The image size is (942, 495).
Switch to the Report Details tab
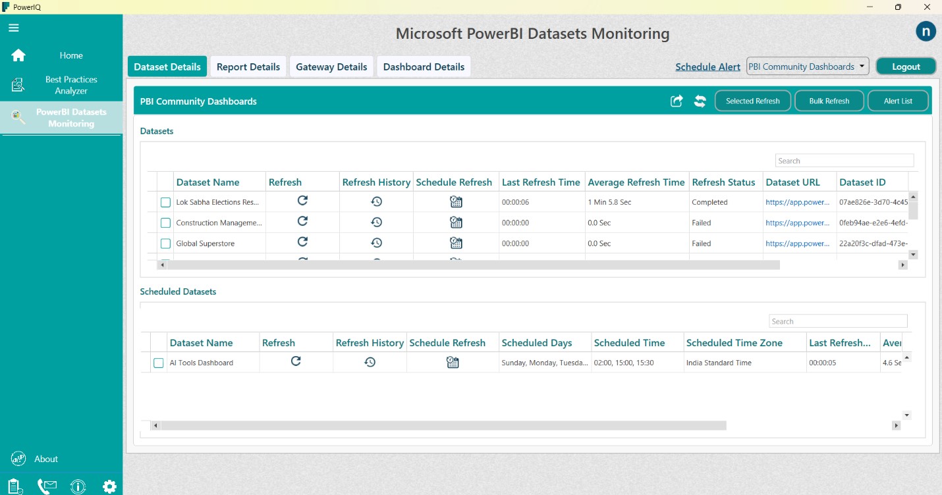pyautogui.click(x=248, y=66)
